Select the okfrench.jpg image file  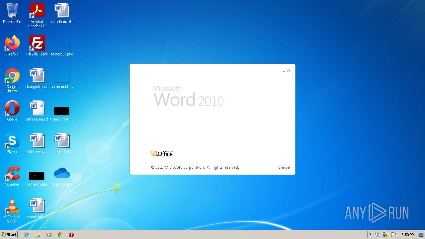coord(37,179)
